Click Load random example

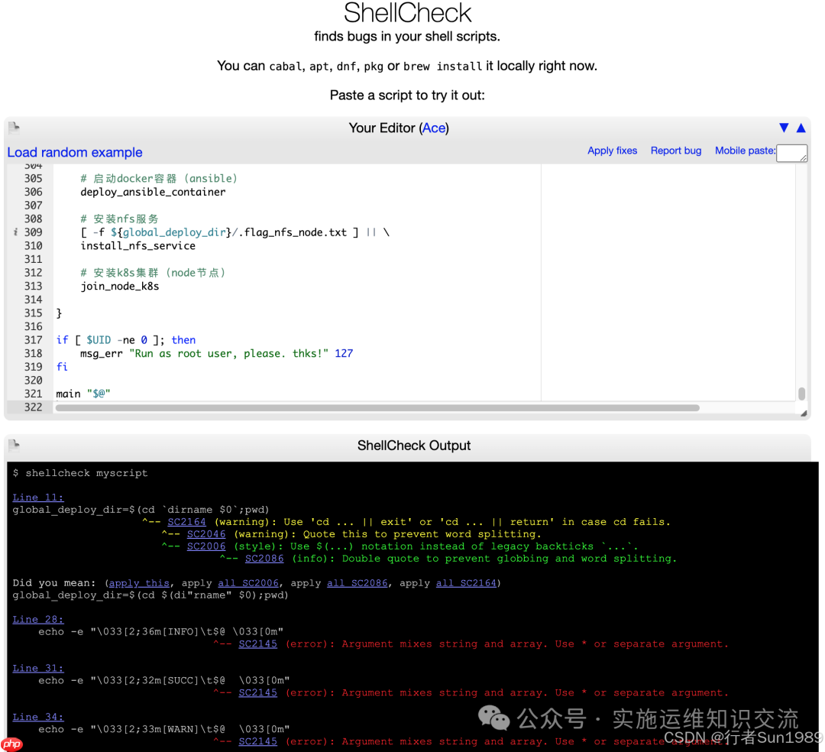pyautogui.click(x=75, y=152)
